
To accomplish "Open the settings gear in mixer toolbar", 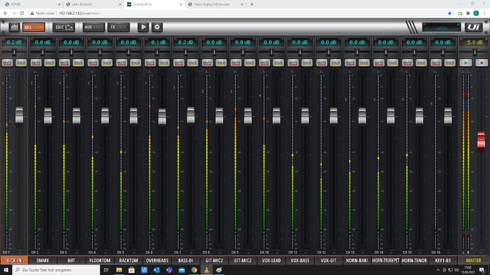I will click(157, 27).
